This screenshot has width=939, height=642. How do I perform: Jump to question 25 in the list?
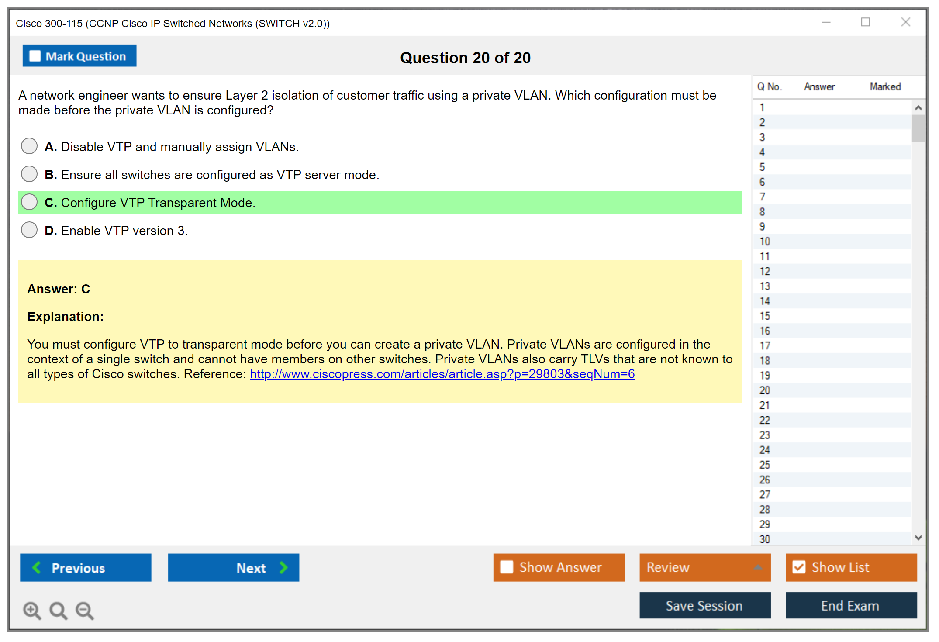click(765, 465)
